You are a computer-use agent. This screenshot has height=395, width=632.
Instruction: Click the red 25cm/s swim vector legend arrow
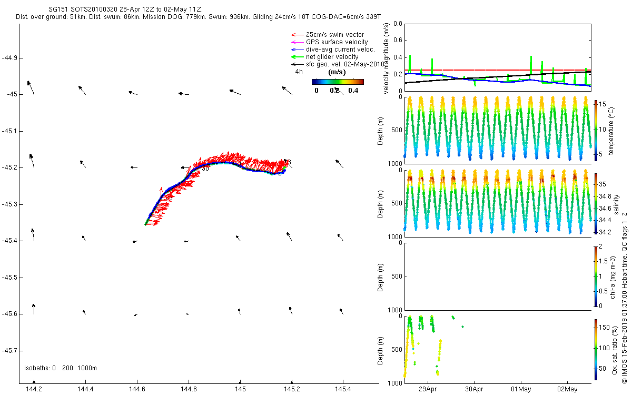click(x=298, y=35)
